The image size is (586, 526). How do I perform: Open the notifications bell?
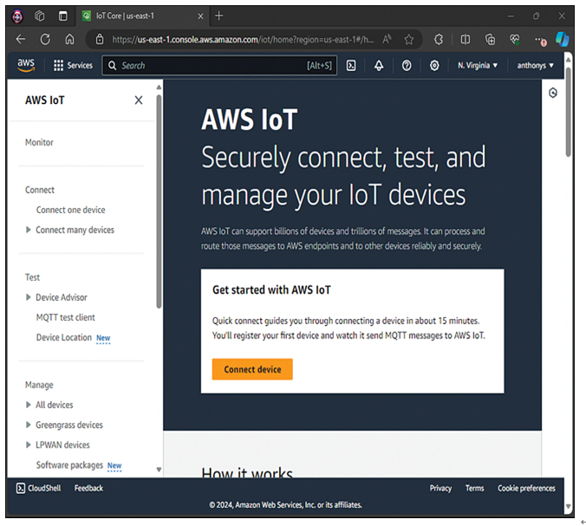[379, 65]
